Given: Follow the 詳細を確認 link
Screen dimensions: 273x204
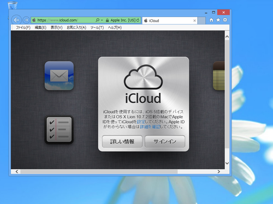Looking at the screenshot, I should point(150,127).
